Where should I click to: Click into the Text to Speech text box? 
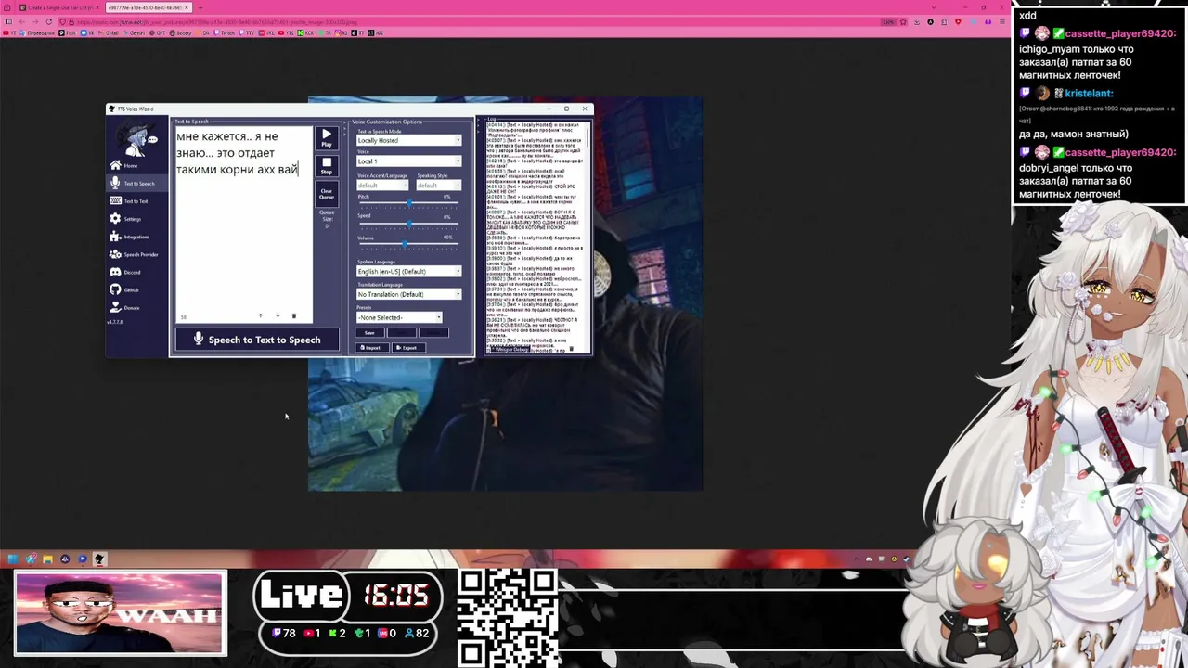click(x=244, y=223)
